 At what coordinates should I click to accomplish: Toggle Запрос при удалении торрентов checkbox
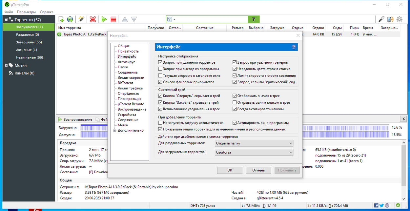(160, 62)
